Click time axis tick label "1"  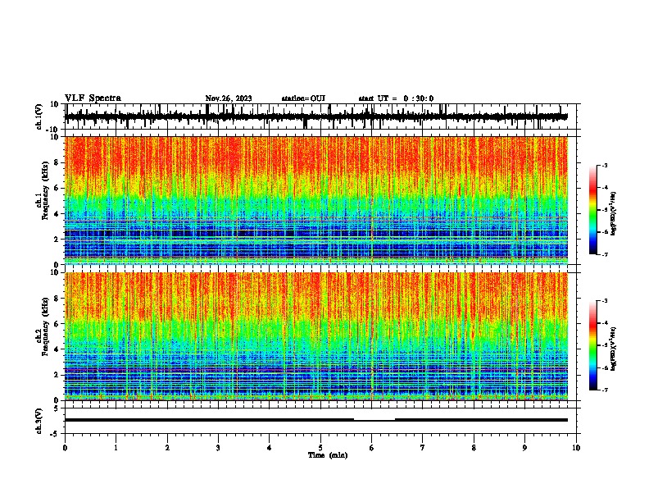[x=116, y=448]
